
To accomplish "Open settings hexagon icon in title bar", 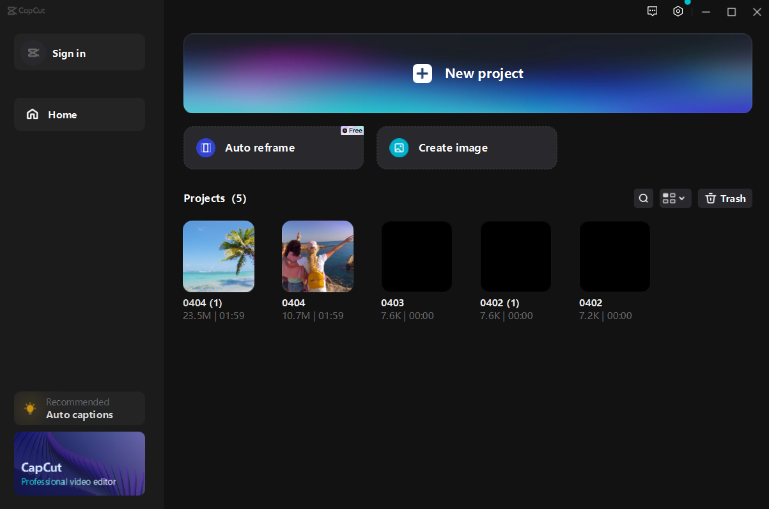I will (x=678, y=12).
